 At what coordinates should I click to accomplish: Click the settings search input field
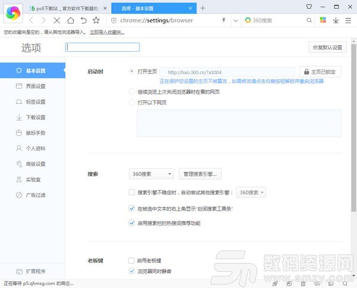click(102, 47)
